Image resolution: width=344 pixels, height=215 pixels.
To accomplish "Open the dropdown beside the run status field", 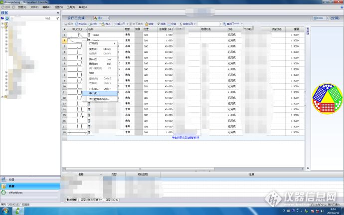I will click(x=108, y=18).
